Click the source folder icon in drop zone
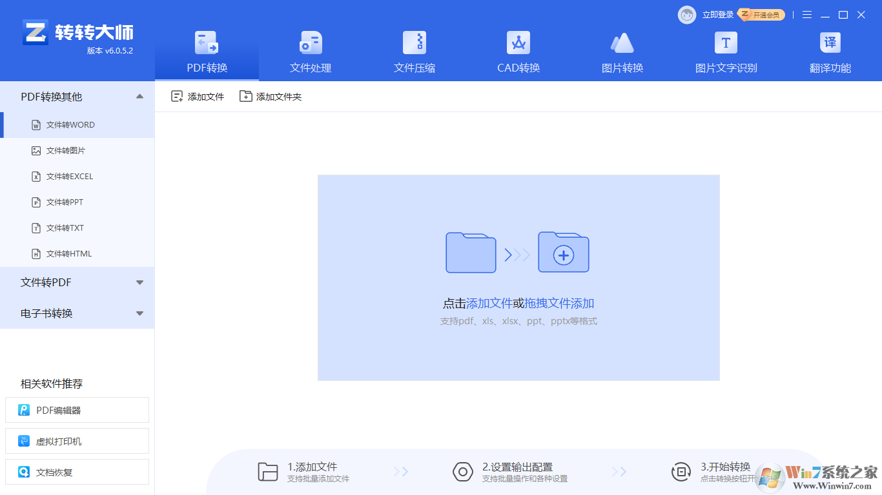 click(471, 252)
